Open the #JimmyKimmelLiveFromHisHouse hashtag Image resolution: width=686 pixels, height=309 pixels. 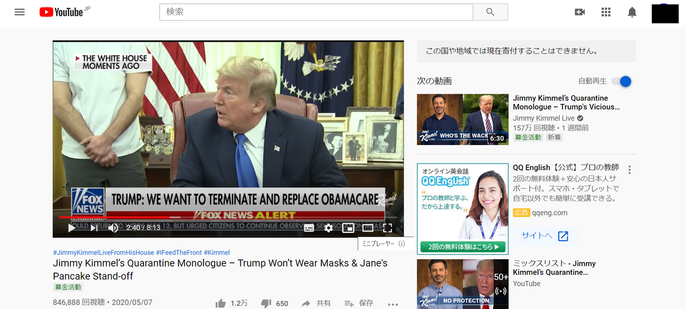click(x=103, y=252)
